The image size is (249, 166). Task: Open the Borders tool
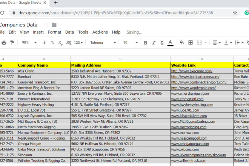coord(191,42)
